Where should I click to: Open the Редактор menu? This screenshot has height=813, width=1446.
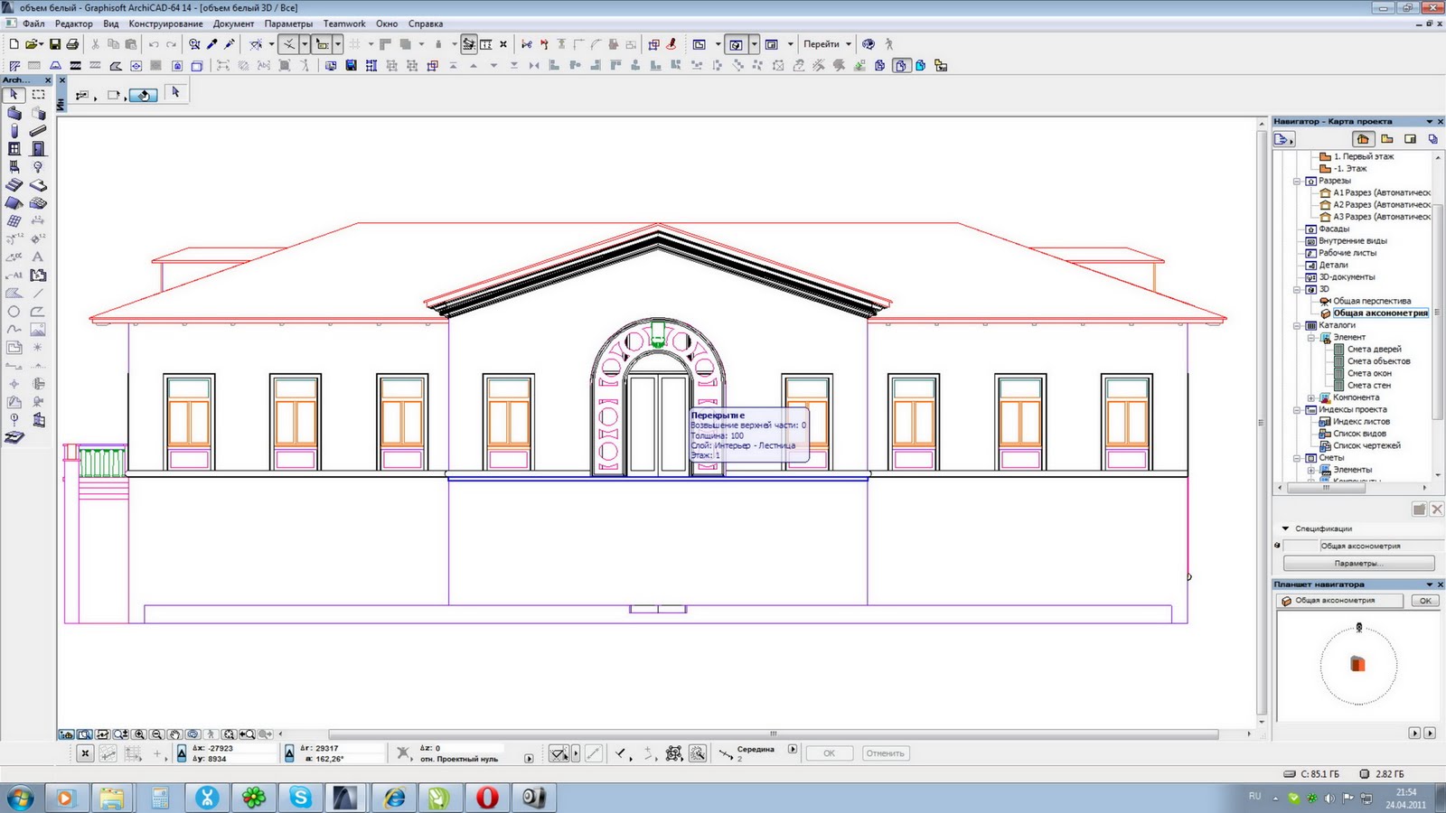pos(73,23)
